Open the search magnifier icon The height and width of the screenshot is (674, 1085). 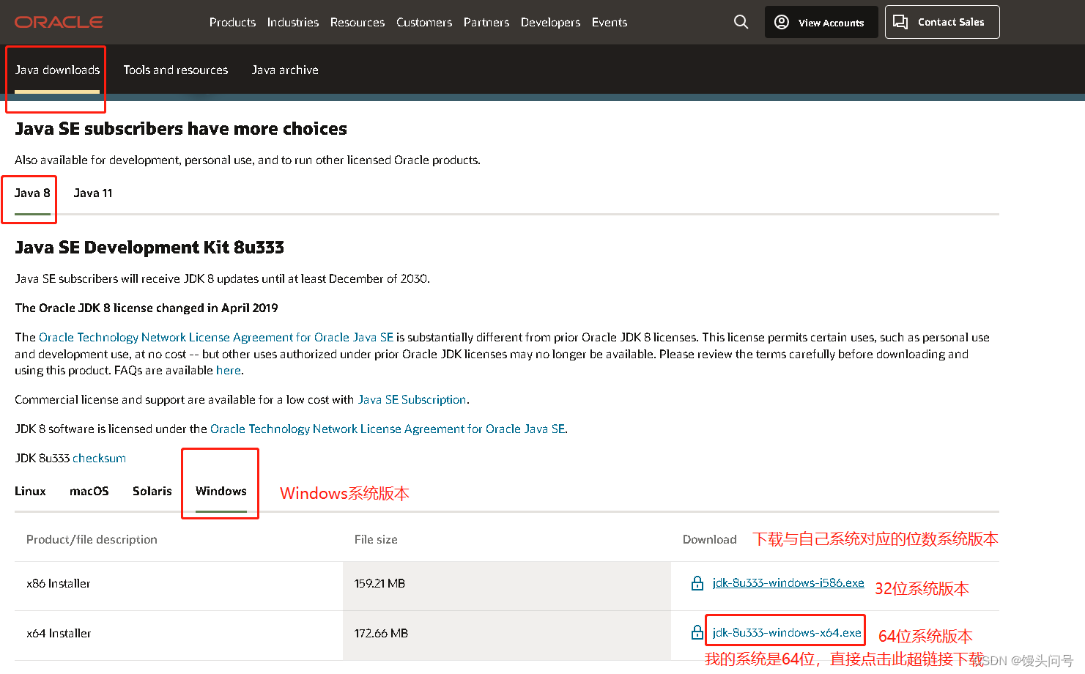click(741, 22)
